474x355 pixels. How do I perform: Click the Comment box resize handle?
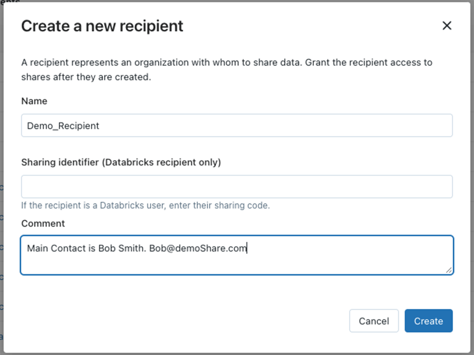(x=449, y=270)
